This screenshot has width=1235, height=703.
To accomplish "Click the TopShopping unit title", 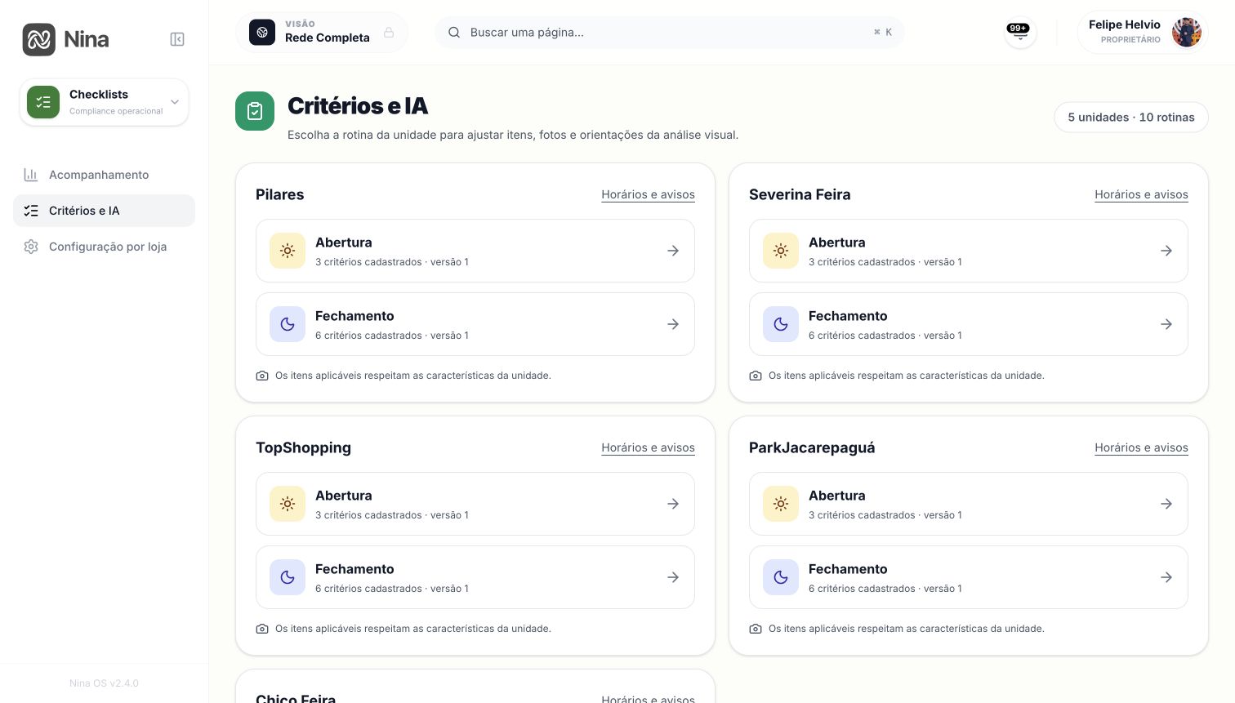I will point(303,447).
